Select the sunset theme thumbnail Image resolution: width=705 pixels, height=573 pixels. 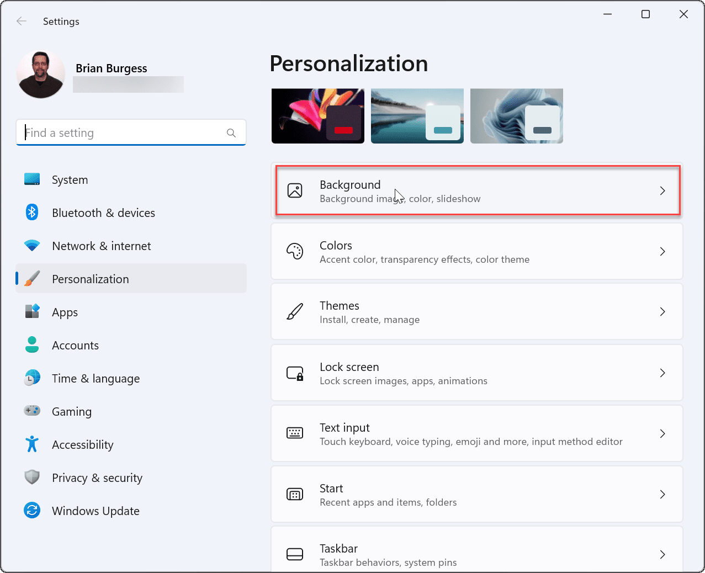[x=417, y=115]
